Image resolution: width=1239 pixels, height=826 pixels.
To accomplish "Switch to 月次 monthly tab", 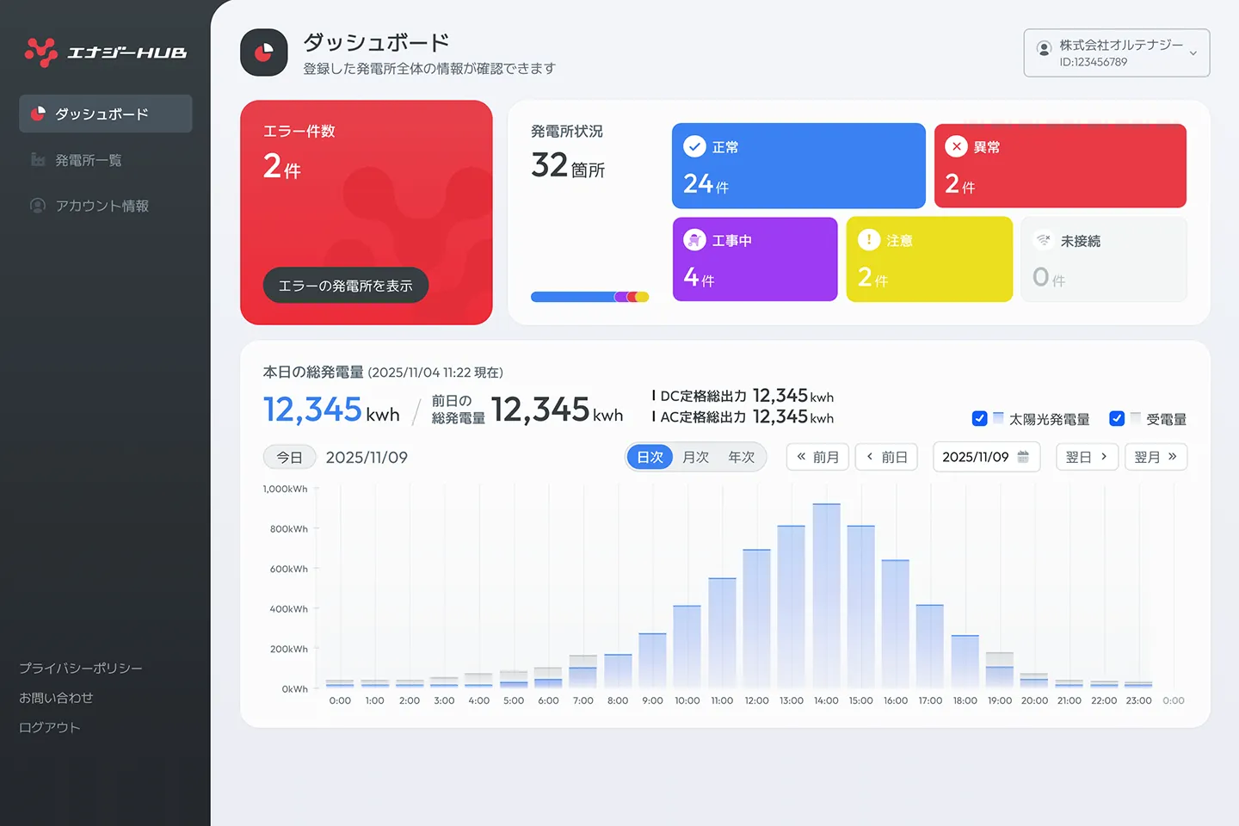I will (x=695, y=457).
